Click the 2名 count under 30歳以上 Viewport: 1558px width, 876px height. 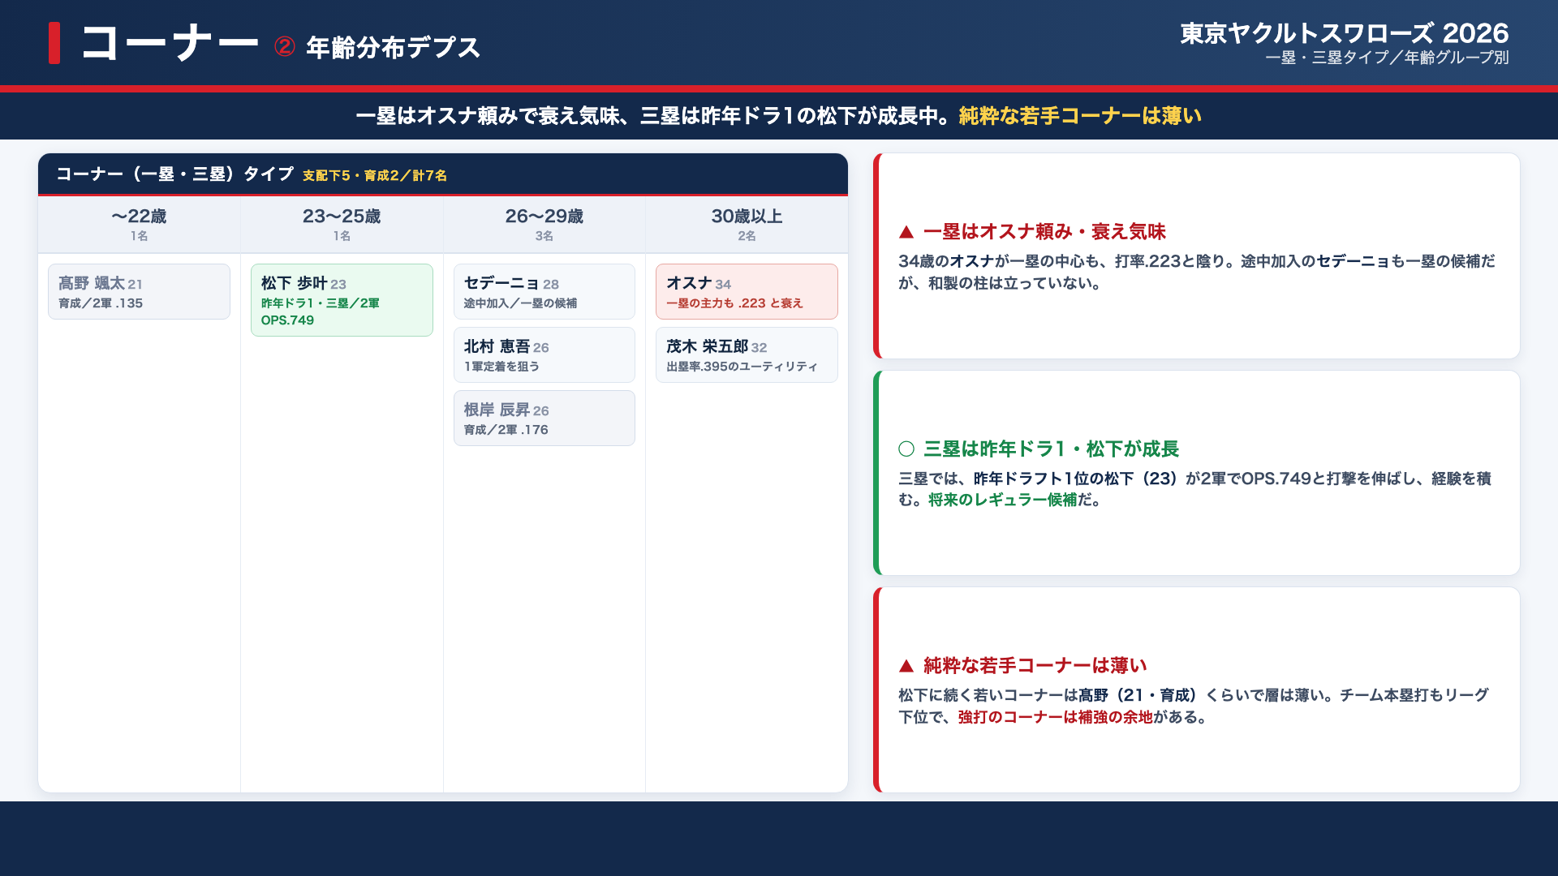(x=747, y=236)
